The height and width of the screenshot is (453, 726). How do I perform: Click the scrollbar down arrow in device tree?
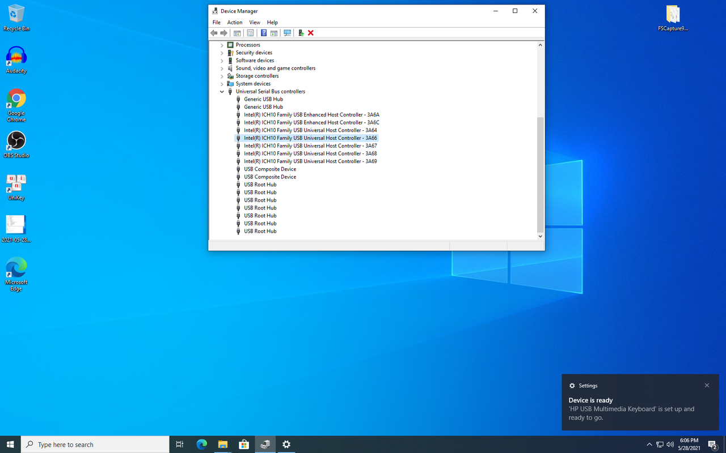click(540, 236)
